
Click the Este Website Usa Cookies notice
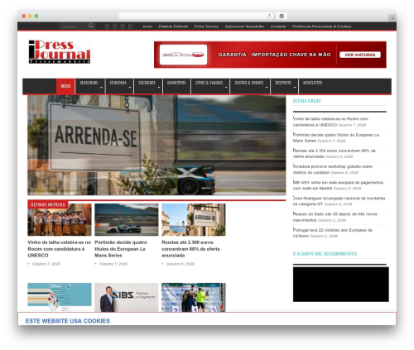point(68,321)
